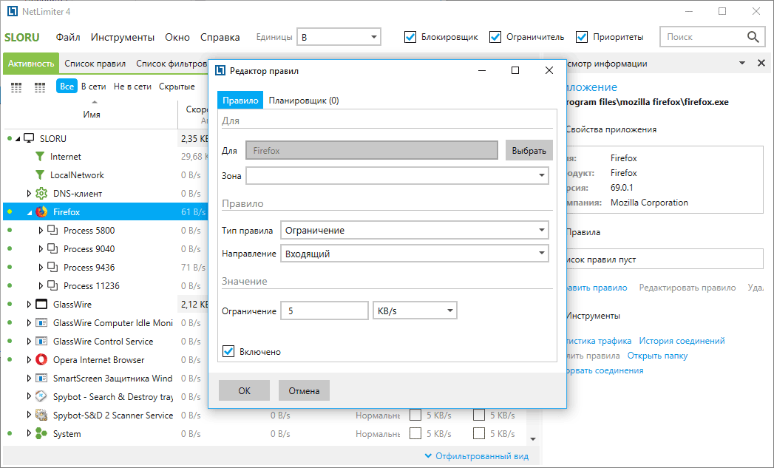This screenshot has width=774, height=468.
Task: Click the System process icon
Action: coord(41,434)
